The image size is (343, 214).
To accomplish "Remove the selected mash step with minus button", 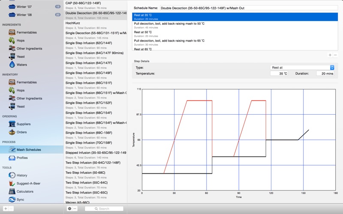I will point(335,55).
